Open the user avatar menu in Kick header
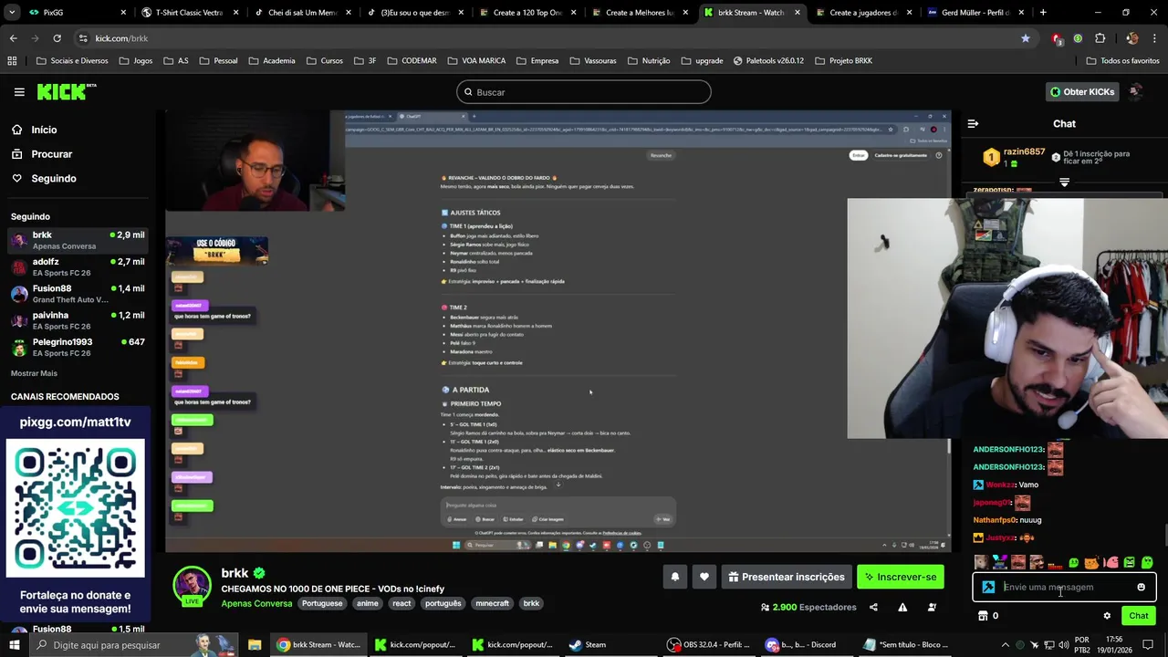The height and width of the screenshot is (657, 1168). click(1135, 91)
